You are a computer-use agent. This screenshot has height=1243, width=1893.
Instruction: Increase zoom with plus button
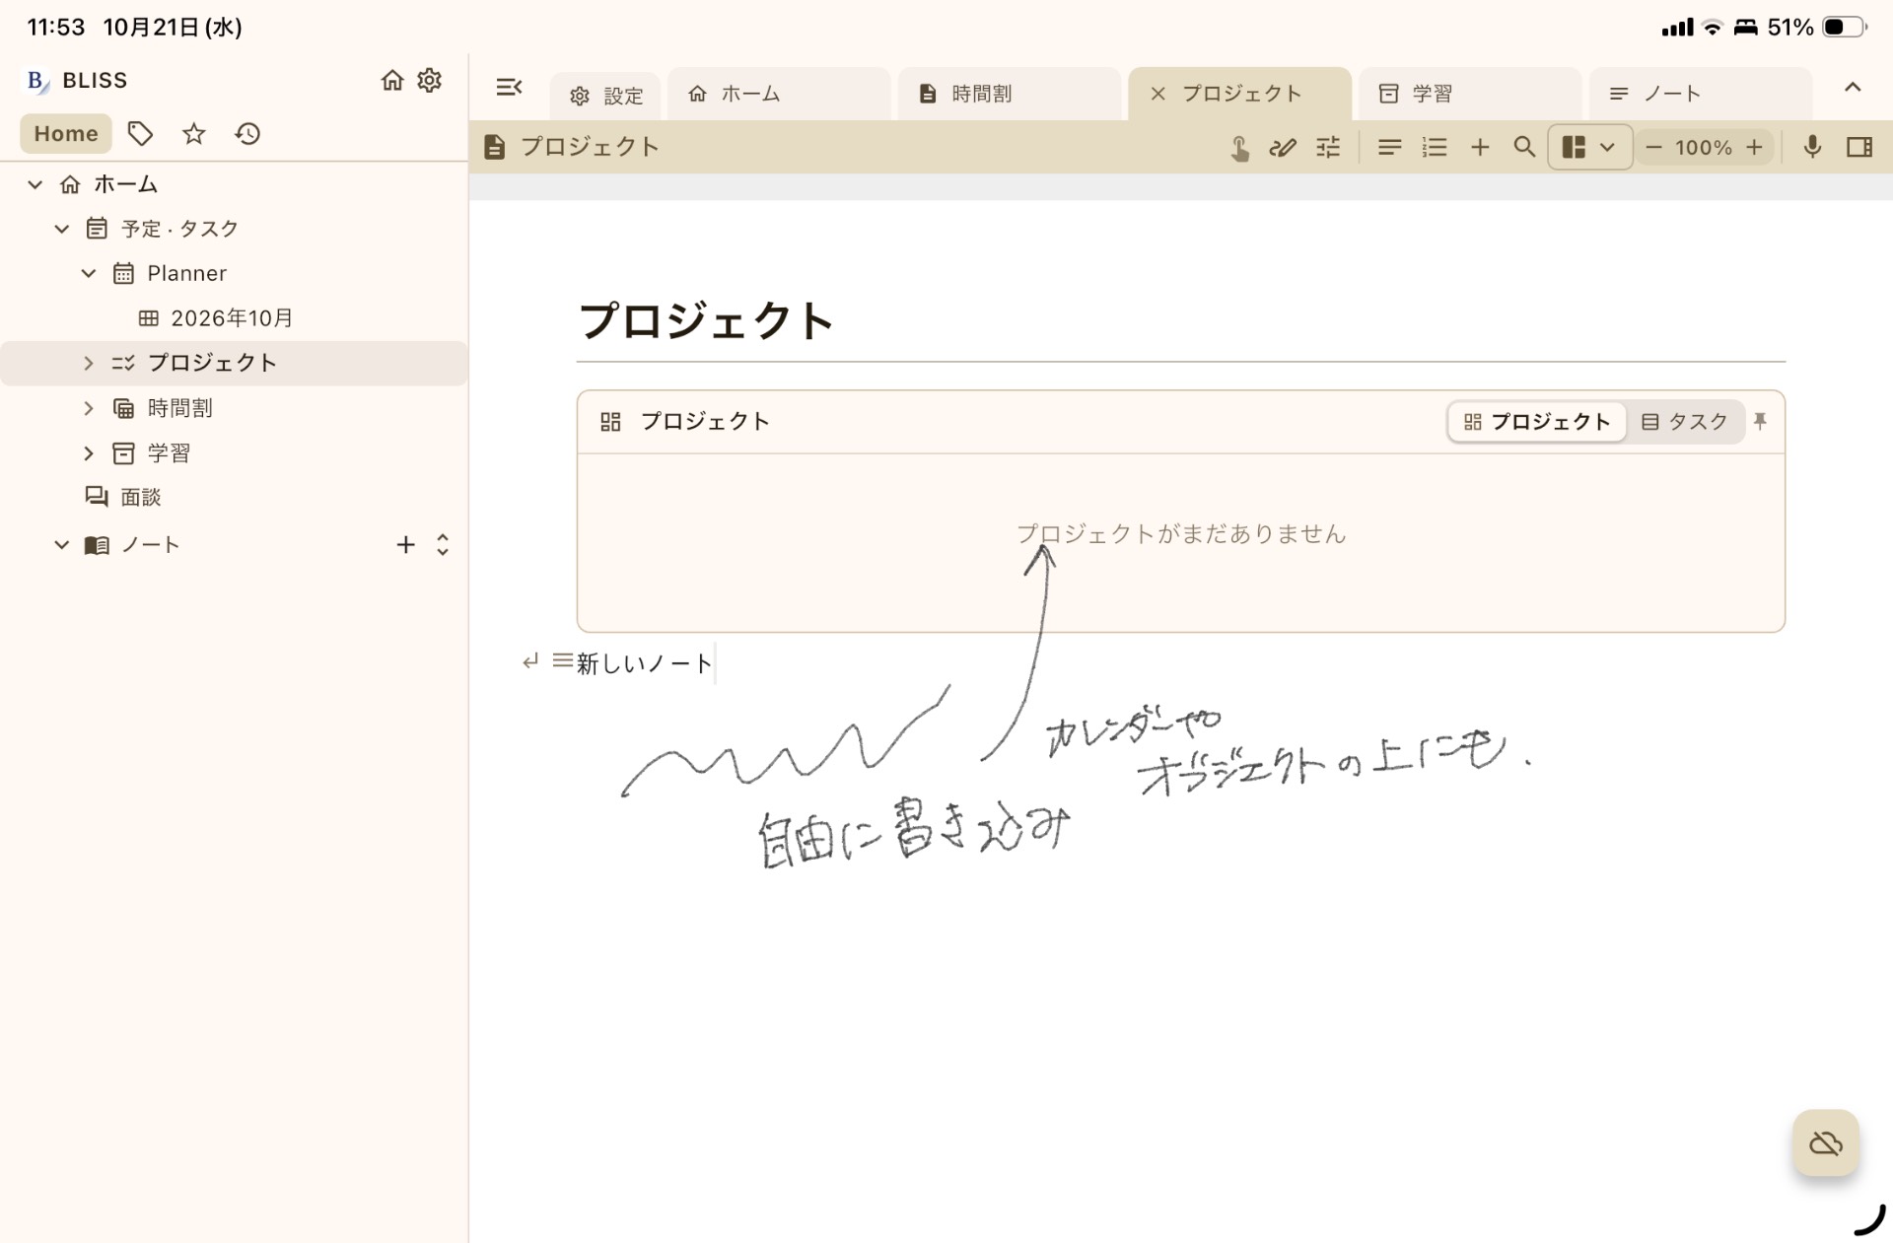(x=1754, y=148)
